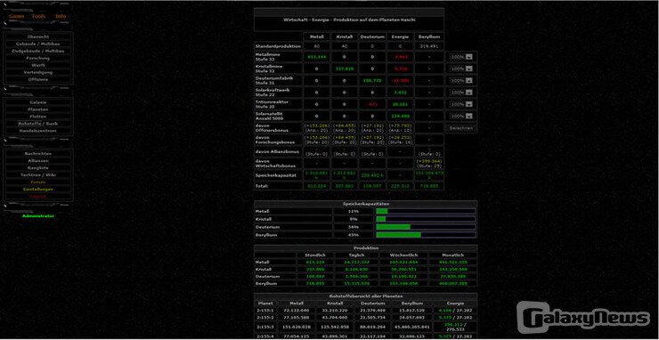Click the Berechnen button

461,128
